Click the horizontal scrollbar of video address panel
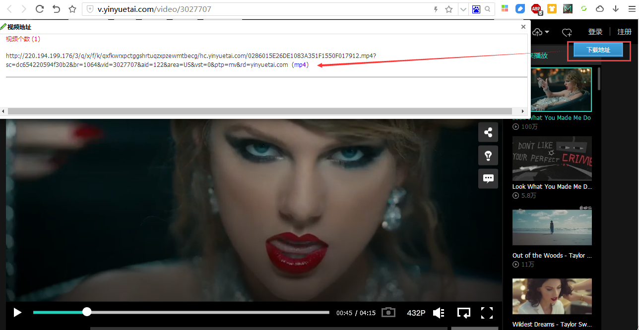This screenshot has height=330, width=639. tap(260, 111)
